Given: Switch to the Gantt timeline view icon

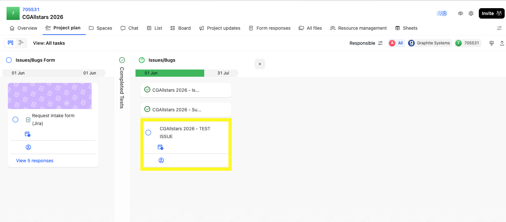Looking at the screenshot, I should (x=21, y=43).
